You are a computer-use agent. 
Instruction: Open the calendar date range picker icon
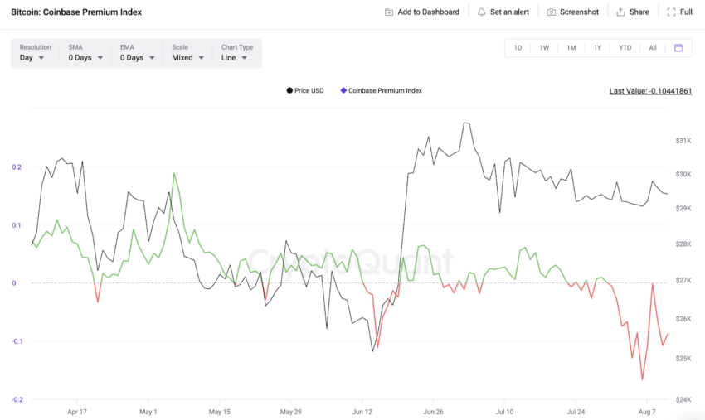click(678, 47)
